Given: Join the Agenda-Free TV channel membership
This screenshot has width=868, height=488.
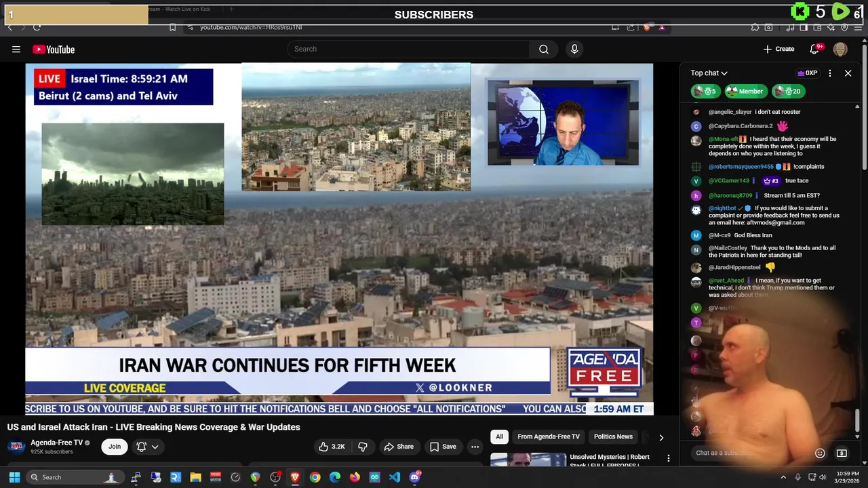Looking at the screenshot, I should point(115,447).
